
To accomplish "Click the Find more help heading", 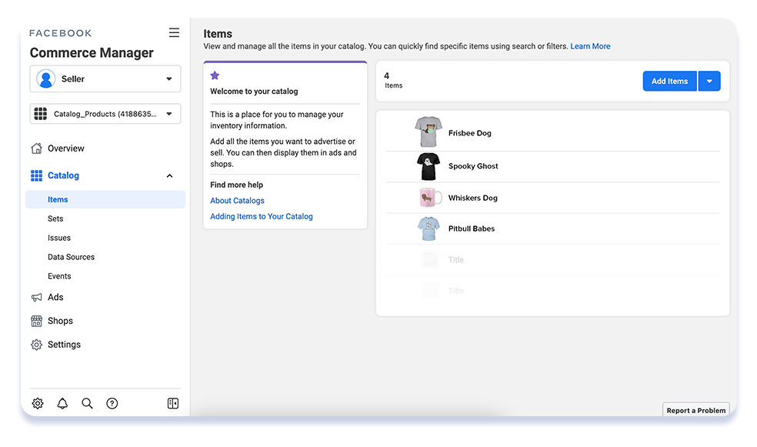I will (237, 185).
